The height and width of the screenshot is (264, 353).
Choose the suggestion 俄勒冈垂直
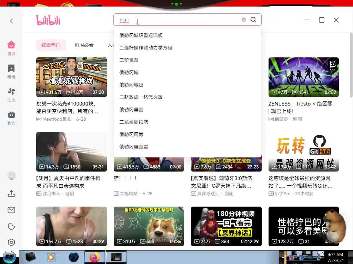pos(187,110)
